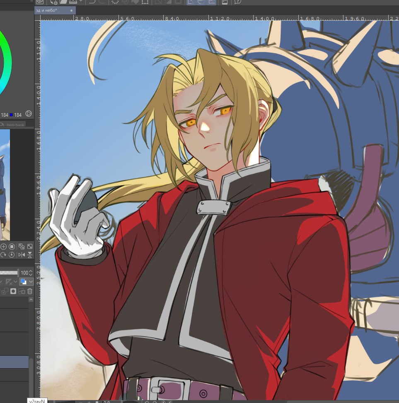Screen dimensions: 399x403
Task: Click the Open file folder icon
Action: 63,2
